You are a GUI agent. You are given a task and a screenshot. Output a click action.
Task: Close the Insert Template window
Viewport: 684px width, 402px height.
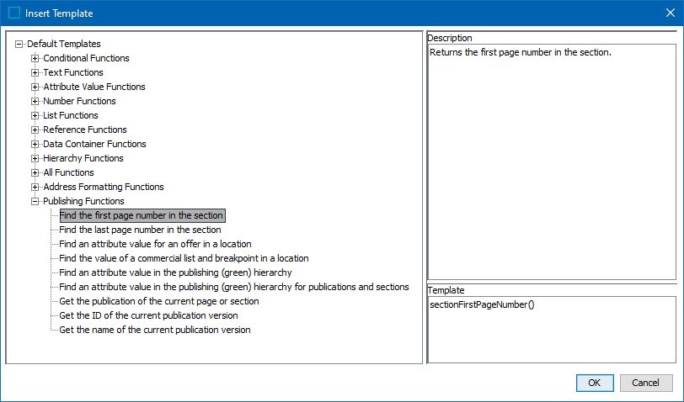[671, 13]
